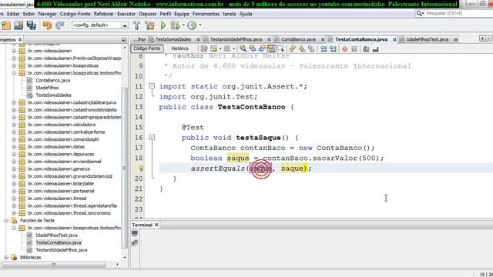Click Previous Bookmark icon in editor toolbar
Screen dimensions: 493x277
pos(293,48)
